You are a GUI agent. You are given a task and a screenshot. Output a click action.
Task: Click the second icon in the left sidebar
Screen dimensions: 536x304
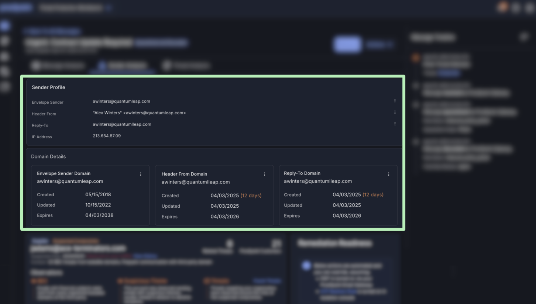tap(5, 41)
